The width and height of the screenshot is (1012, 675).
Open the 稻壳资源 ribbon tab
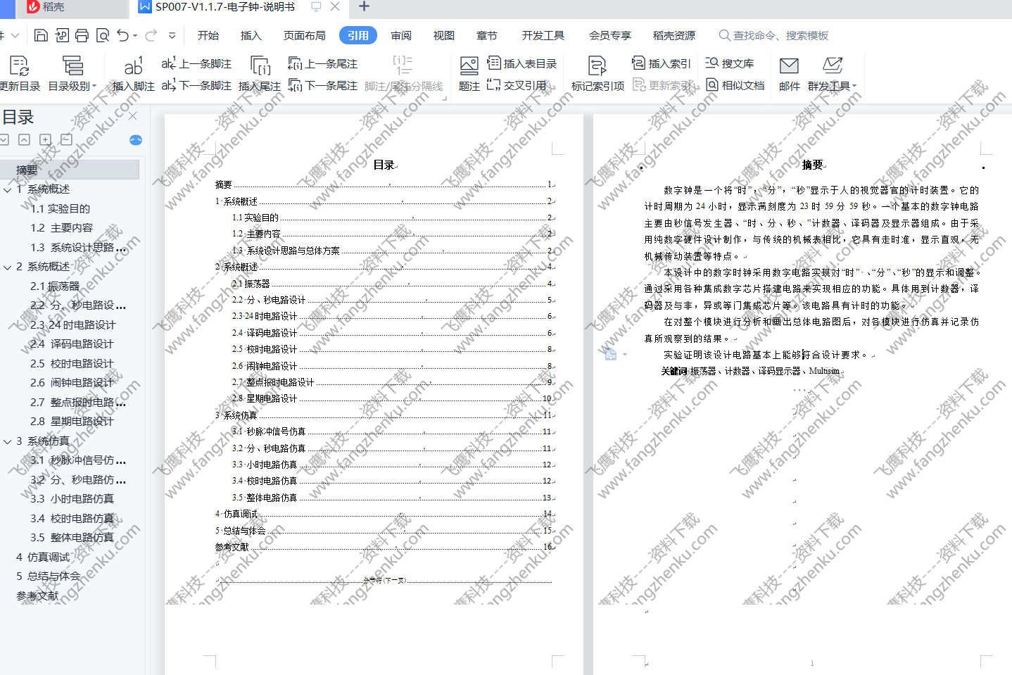[x=673, y=35]
